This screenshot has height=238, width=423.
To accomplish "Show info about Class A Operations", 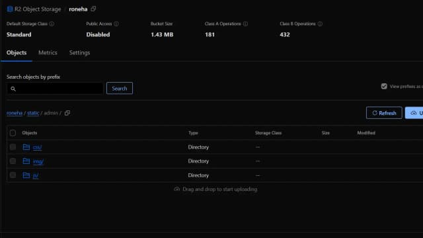I will pyautogui.click(x=245, y=24).
